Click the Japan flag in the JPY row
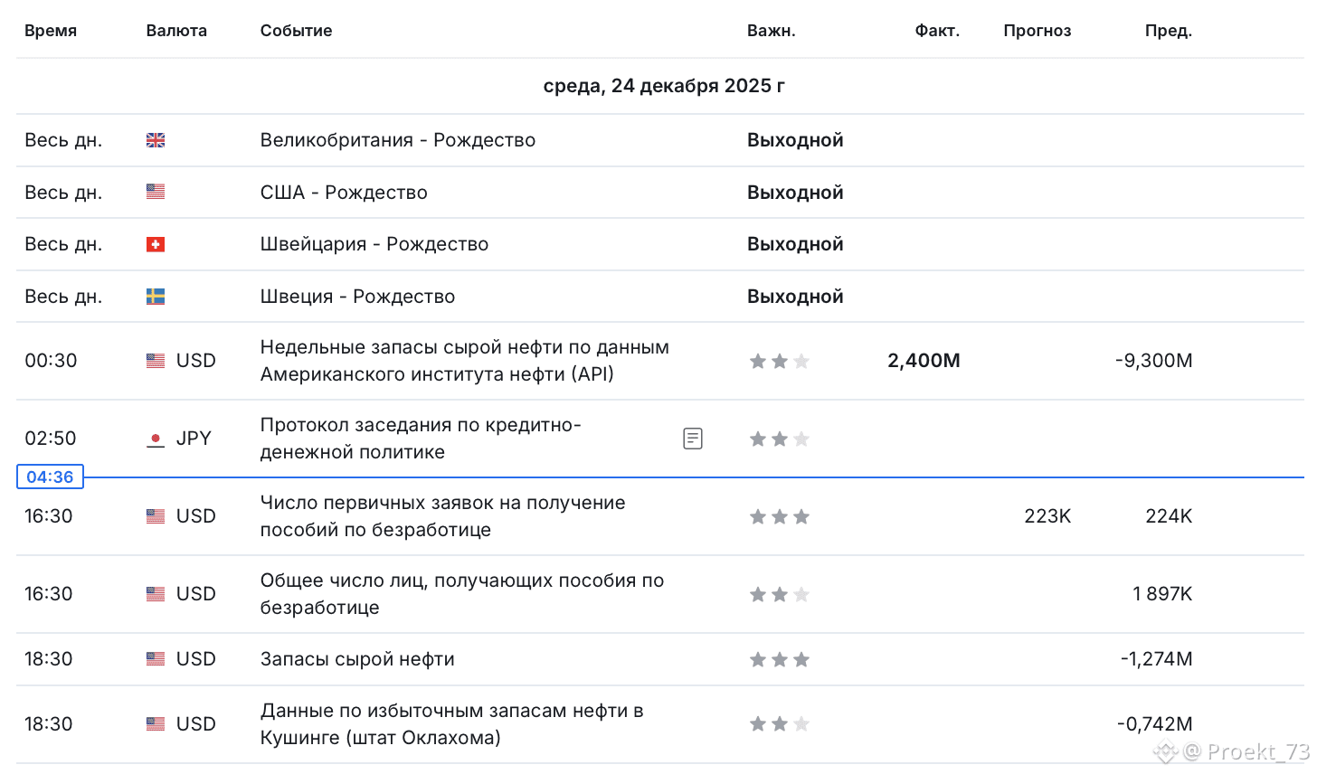1317x774 pixels. coord(156,439)
